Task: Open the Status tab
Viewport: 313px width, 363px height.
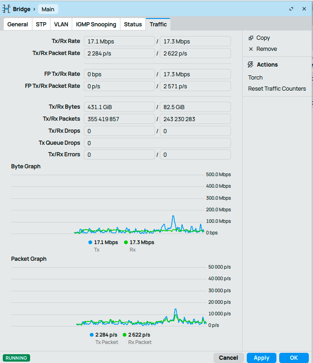Action: (x=133, y=25)
